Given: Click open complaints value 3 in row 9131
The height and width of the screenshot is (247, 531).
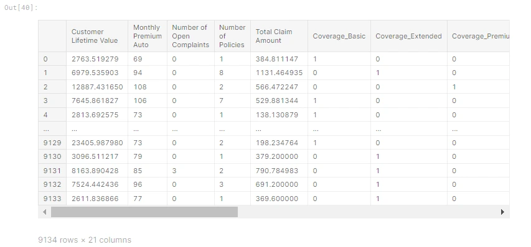Looking at the screenshot, I should [174, 171].
